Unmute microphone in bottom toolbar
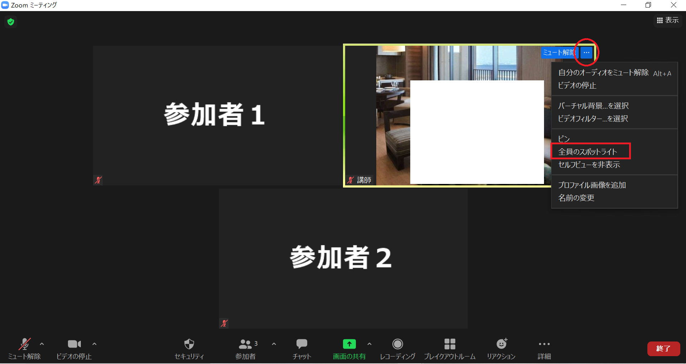 point(24,344)
